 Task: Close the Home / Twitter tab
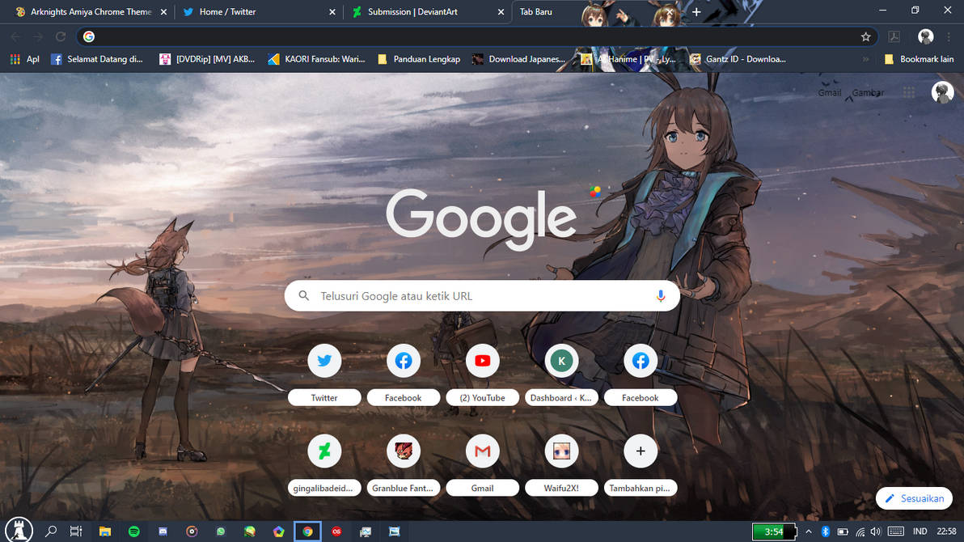[332, 11]
